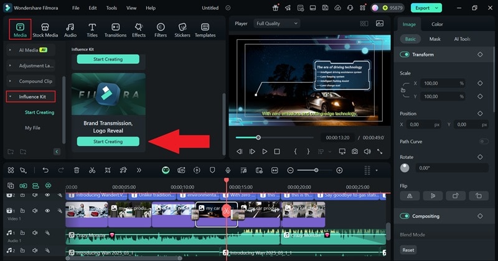Viewport: 498px width, 261px height.
Task: Open the Edit menu
Action: click(x=92, y=8)
